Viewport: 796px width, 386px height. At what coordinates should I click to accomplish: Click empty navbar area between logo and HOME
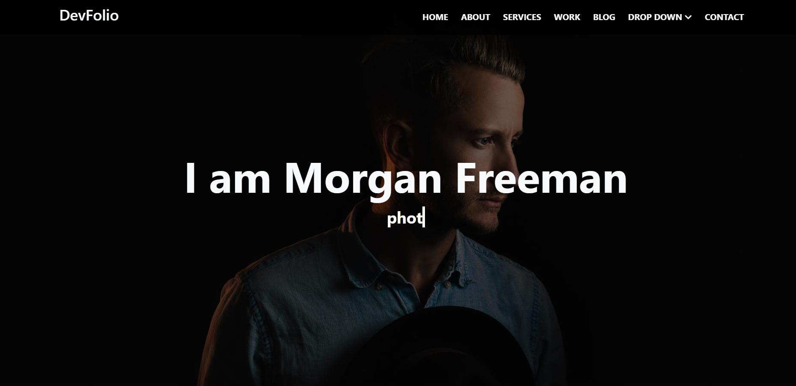(270, 17)
